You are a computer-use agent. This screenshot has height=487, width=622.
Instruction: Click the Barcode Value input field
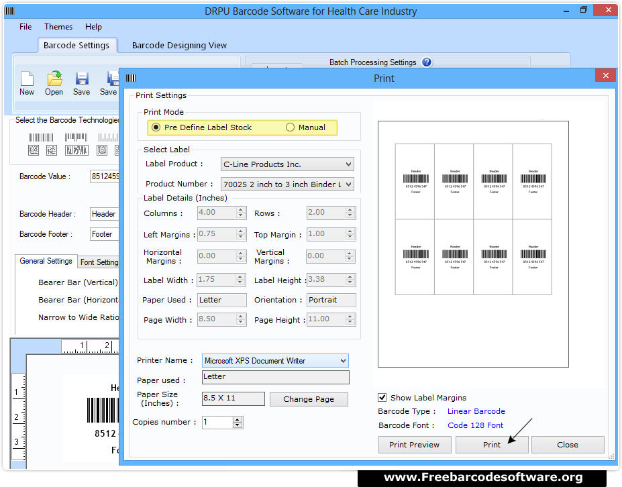[105, 176]
